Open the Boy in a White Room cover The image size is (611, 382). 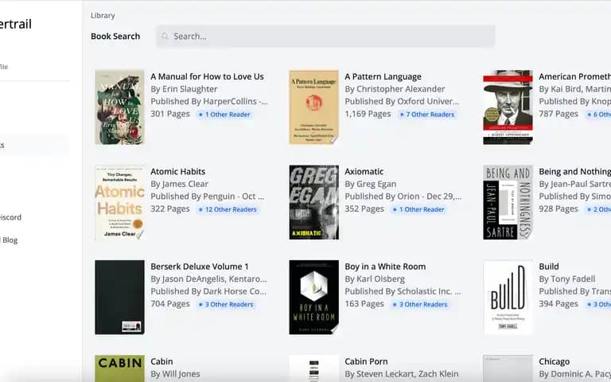coord(313,298)
